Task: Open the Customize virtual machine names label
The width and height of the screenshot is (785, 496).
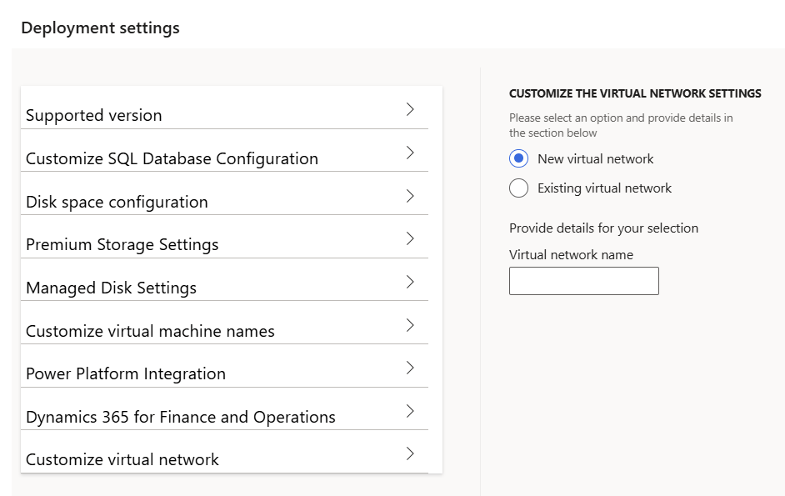Action: [150, 332]
